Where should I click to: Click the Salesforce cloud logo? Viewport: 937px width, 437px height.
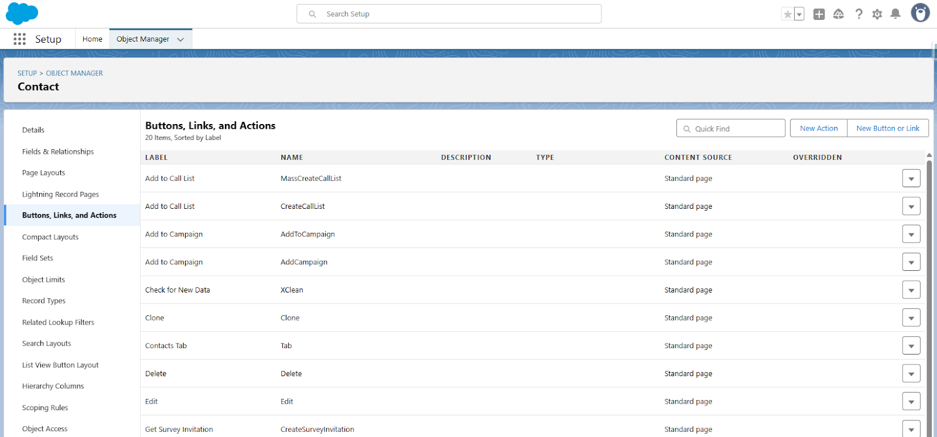22,13
